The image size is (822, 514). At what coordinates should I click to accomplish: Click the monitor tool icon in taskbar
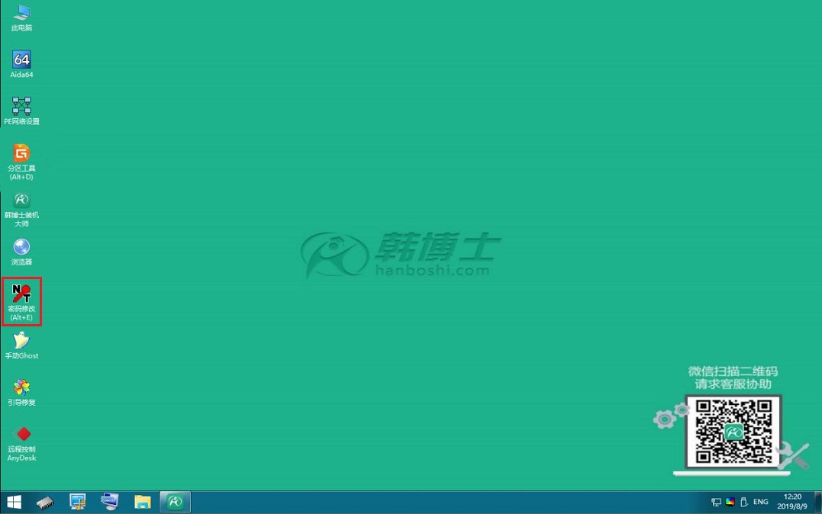point(78,502)
